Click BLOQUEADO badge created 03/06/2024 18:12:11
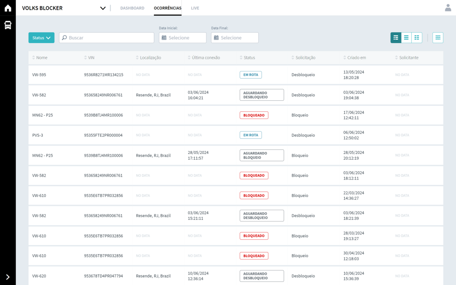 [254, 175]
